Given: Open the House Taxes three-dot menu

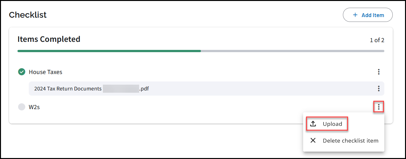Looking at the screenshot, I should [x=379, y=72].
